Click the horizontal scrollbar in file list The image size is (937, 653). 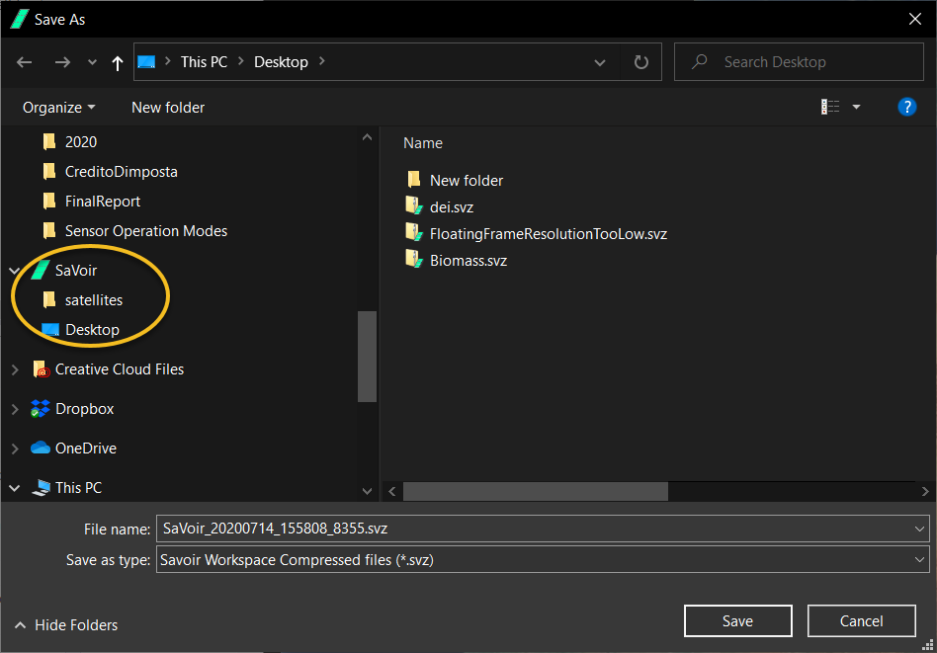(536, 491)
